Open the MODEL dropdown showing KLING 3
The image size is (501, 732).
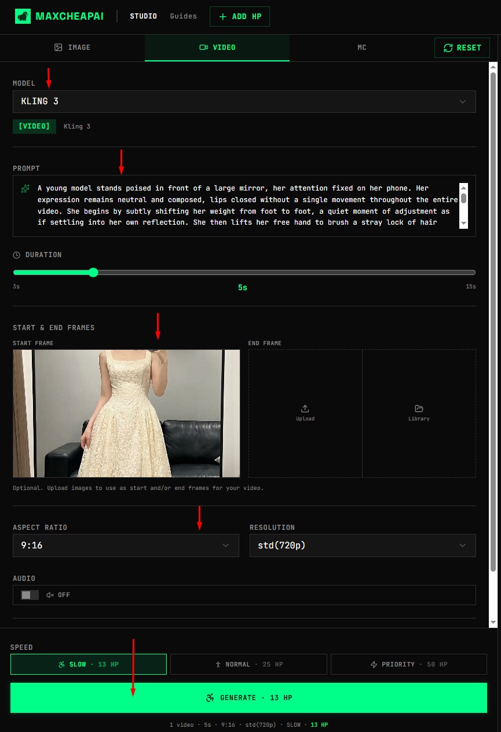[244, 101]
